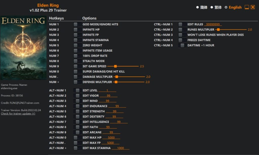This screenshot has width=259, height=155.
Task: Select Simplified Chinese language radio
Action: tap(197, 7)
